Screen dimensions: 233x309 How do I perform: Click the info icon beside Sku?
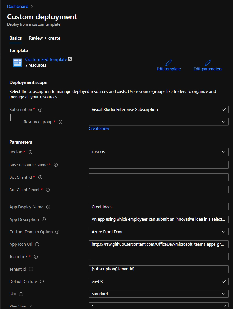tap(21, 294)
